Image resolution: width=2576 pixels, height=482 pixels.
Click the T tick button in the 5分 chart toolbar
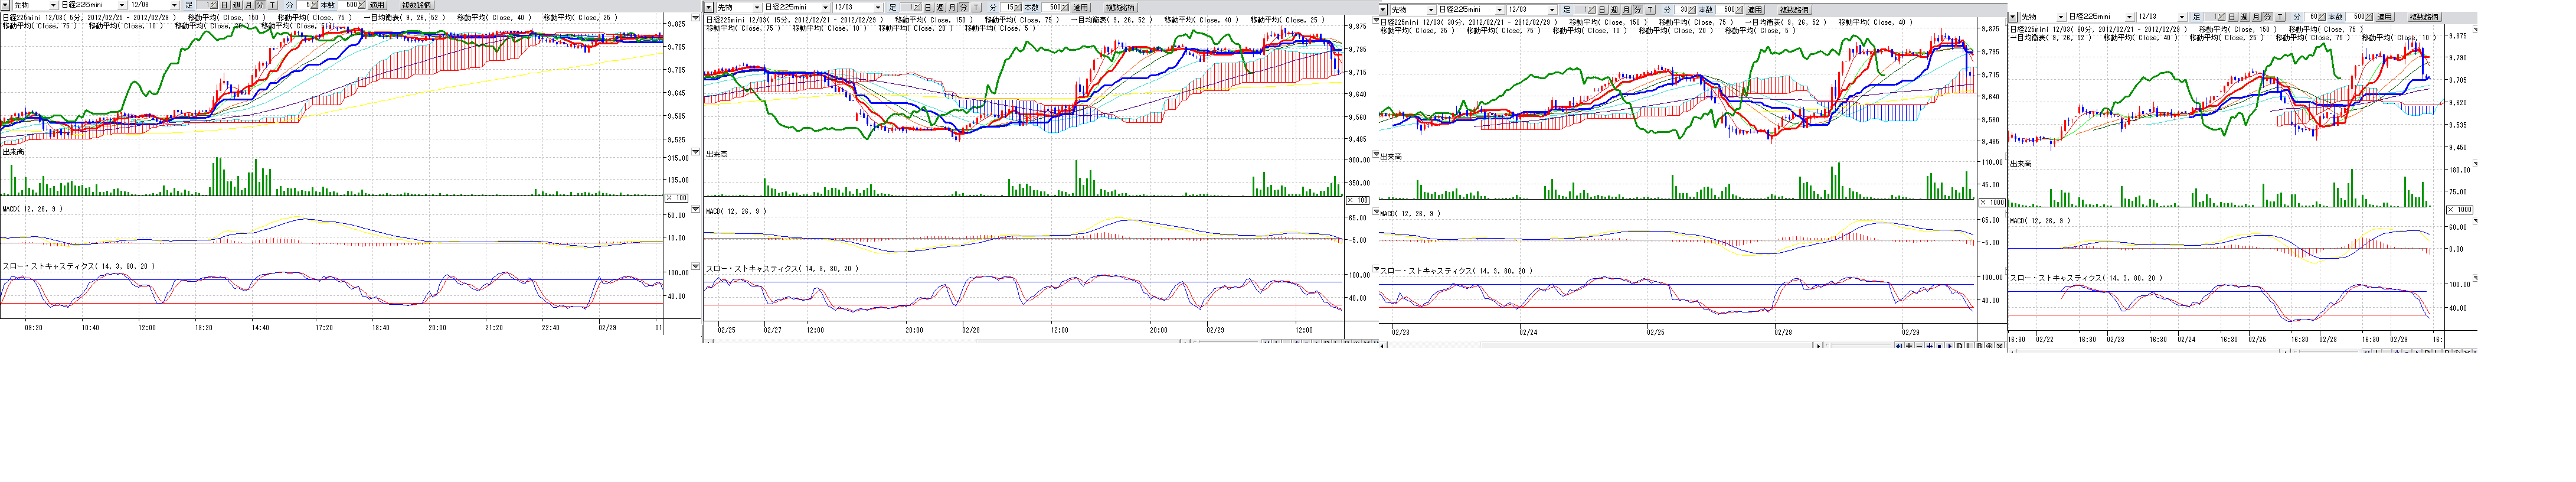[273, 6]
